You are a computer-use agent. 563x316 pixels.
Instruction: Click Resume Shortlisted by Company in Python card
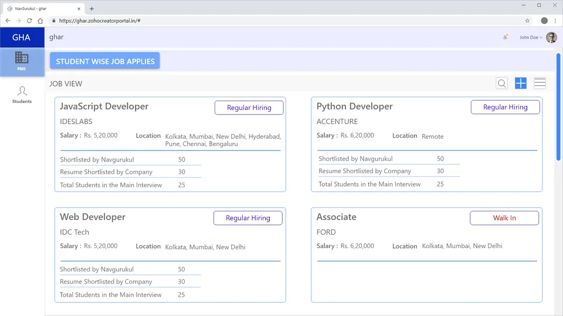pos(365,171)
